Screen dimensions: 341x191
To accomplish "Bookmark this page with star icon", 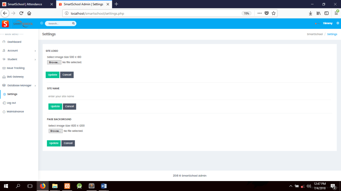I will click(x=273, y=13).
